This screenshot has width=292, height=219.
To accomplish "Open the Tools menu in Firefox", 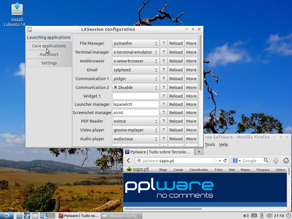I will click(x=210, y=145).
